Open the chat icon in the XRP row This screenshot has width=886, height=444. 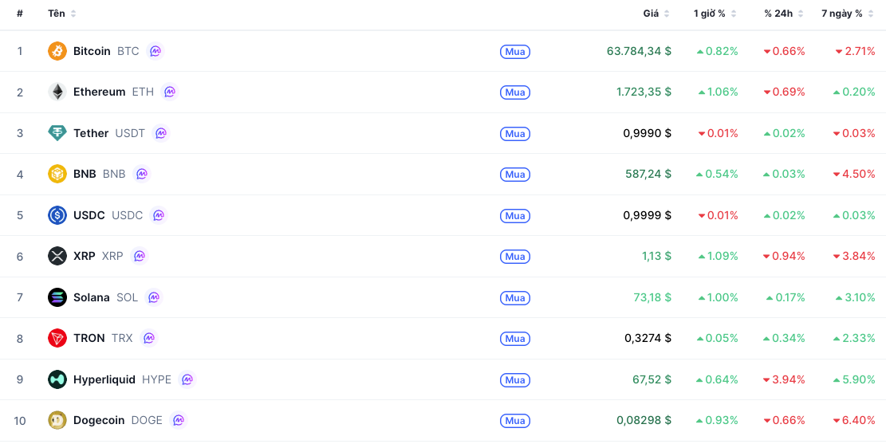139,256
